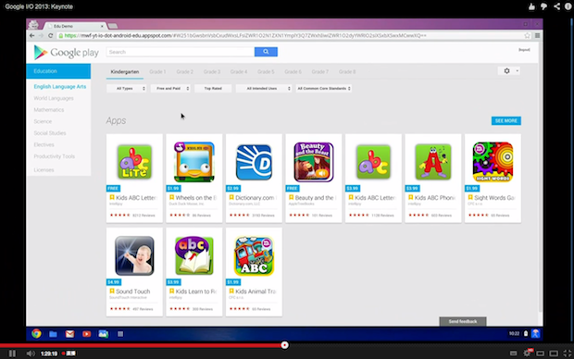The image size is (574, 359).
Task: Switch to the Grade 1 tab
Action: pos(157,72)
